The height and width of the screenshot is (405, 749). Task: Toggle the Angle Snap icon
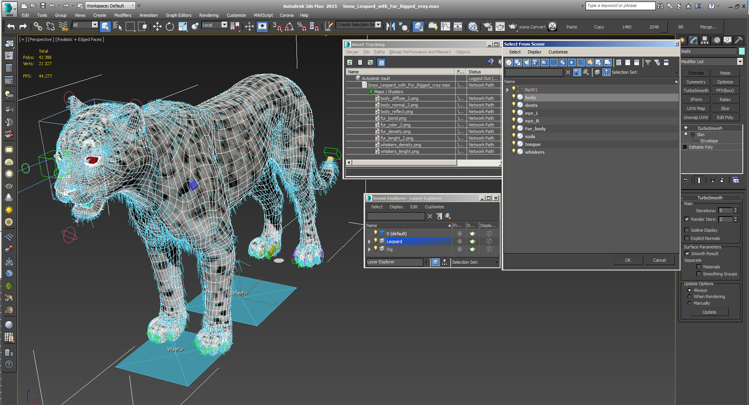pyautogui.click(x=289, y=26)
